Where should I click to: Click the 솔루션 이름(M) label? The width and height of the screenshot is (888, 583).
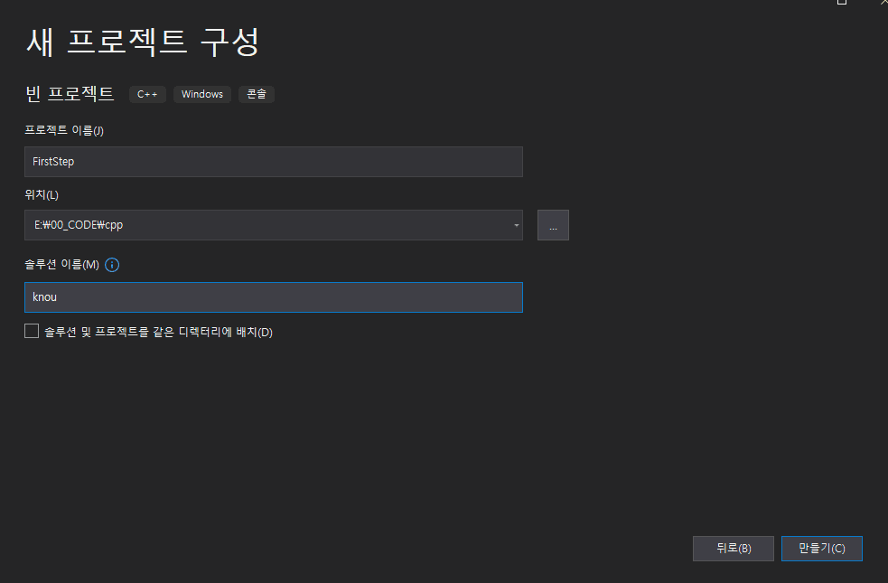pyautogui.click(x=61, y=265)
